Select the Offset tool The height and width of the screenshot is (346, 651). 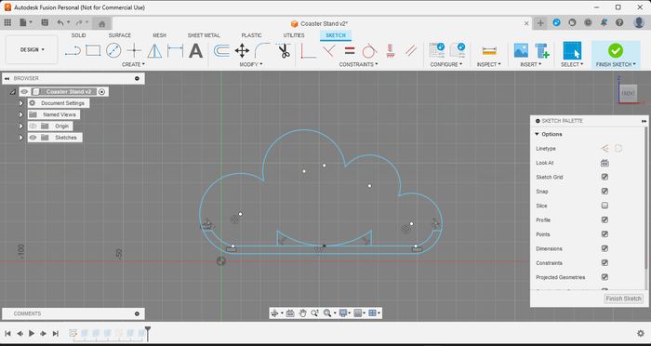pos(221,50)
